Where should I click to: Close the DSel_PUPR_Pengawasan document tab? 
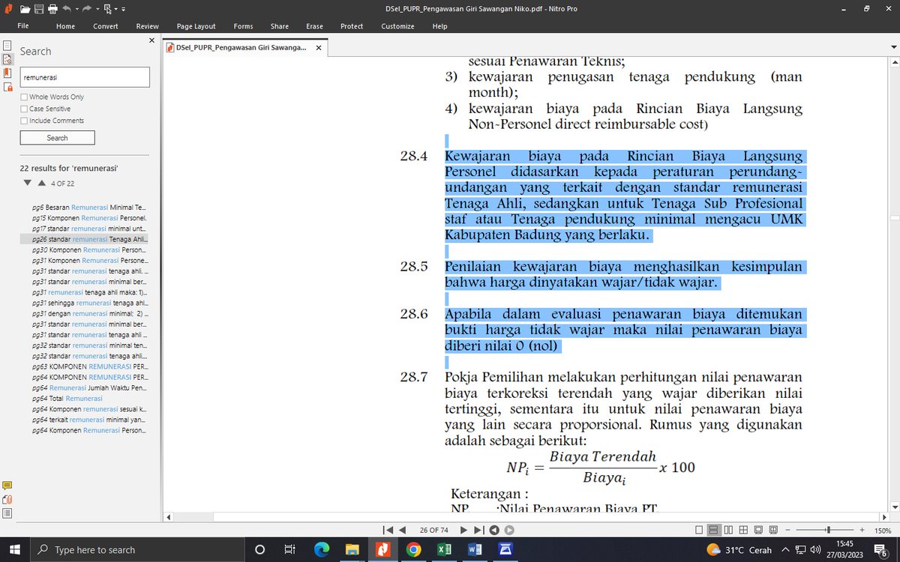(x=318, y=47)
